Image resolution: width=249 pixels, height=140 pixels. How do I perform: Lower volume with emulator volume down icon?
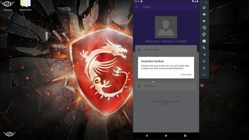click(x=204, y=21)
